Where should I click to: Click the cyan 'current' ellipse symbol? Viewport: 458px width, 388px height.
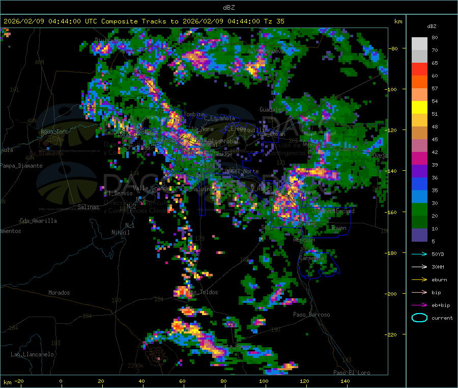coord(419,318)
